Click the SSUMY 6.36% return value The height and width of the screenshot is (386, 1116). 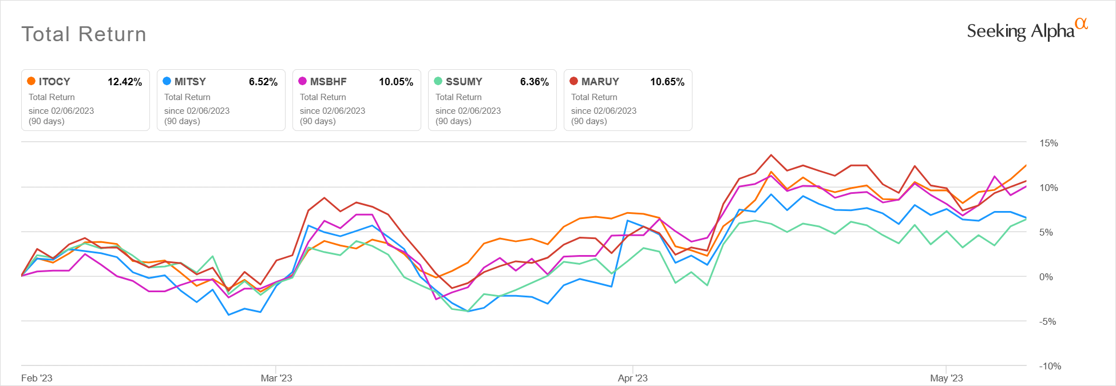coord(535,82)
